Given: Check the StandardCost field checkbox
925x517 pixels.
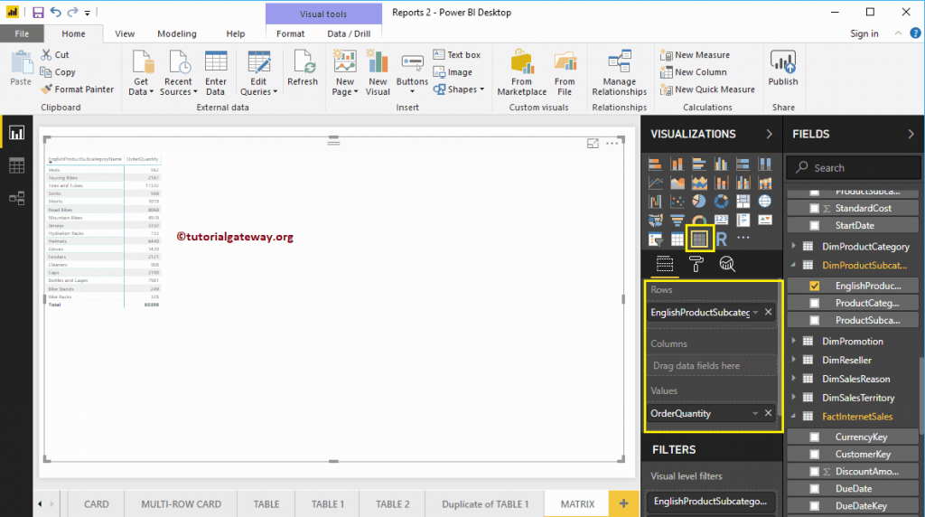Looking at the screenshot, I should tap(815, 208).
